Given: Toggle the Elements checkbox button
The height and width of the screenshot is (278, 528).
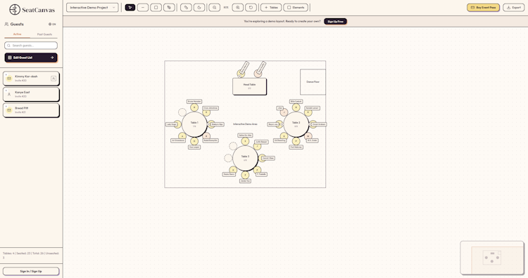Looking at the screenshot, I should click(296, 8).
